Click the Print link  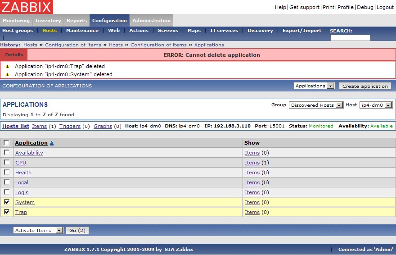[x=328, y=7]
